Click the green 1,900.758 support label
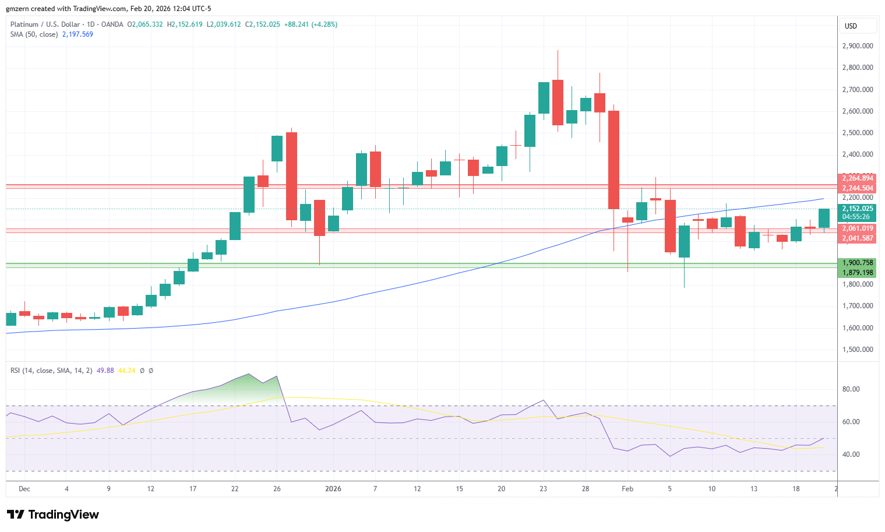 [x=856, y=263]
